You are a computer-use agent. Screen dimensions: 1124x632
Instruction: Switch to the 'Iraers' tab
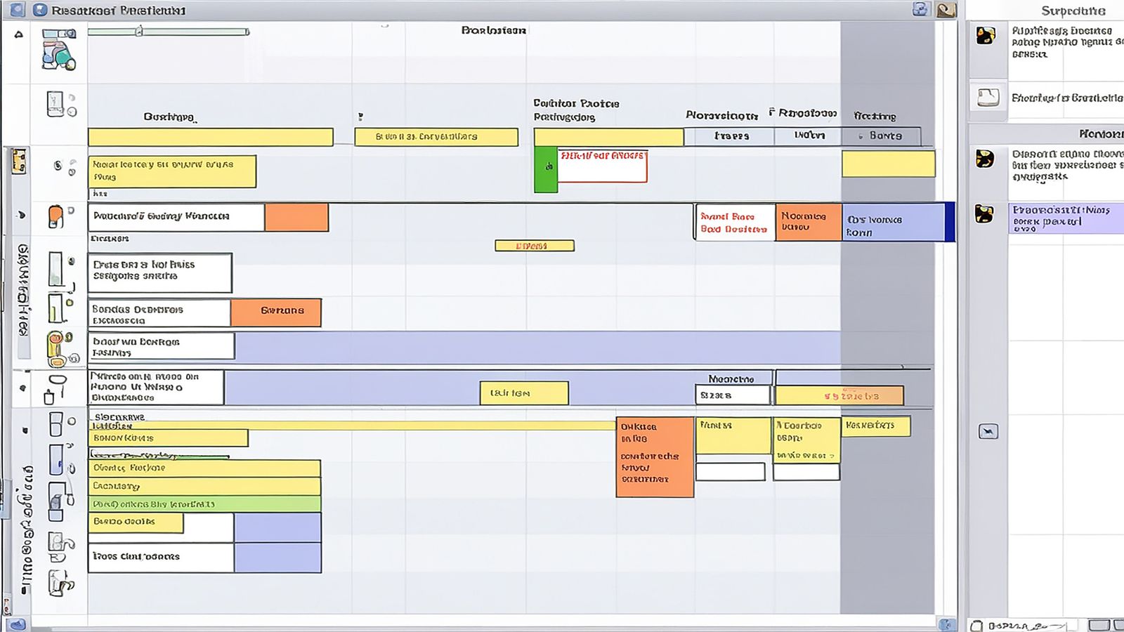pos(731,136)
